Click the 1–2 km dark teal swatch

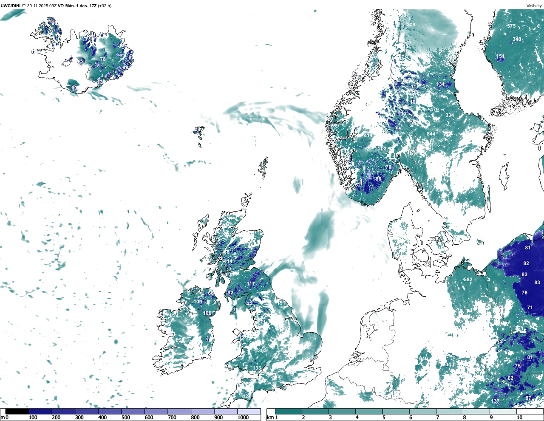(x=289, y=412)
